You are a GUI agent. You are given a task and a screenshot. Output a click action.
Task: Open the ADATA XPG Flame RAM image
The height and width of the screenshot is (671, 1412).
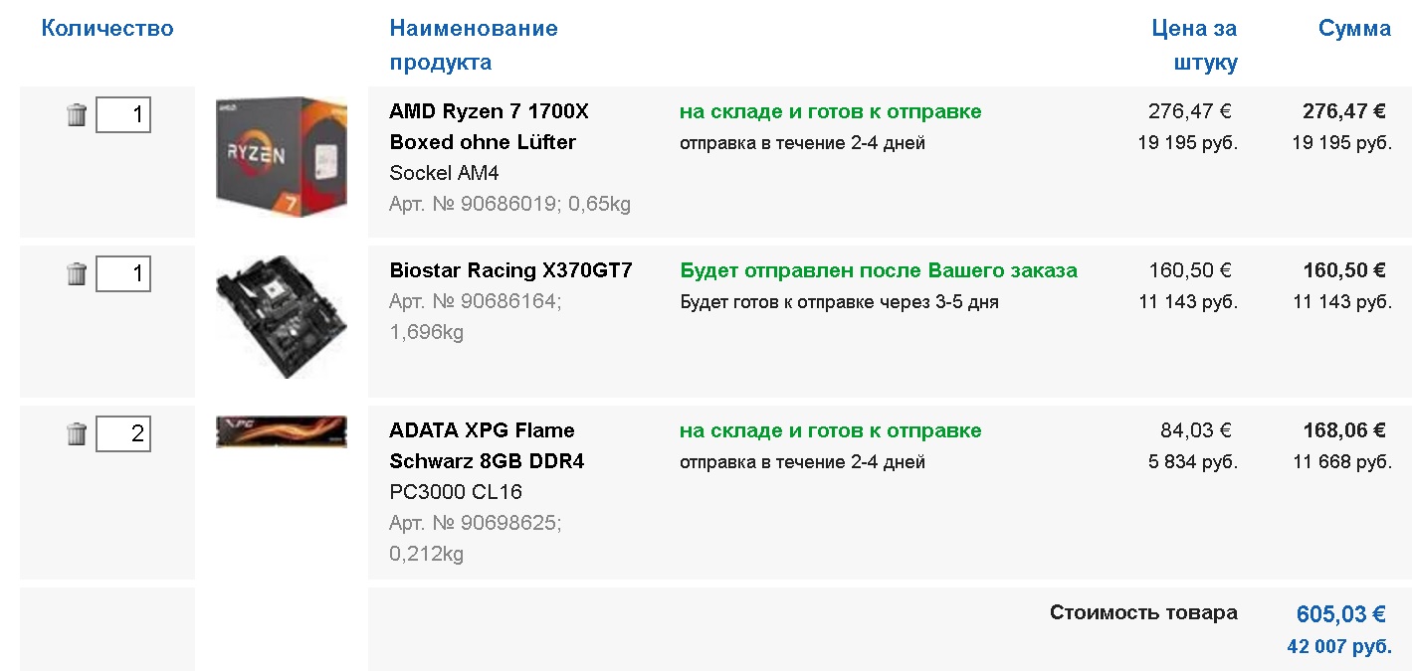(281, 431)
